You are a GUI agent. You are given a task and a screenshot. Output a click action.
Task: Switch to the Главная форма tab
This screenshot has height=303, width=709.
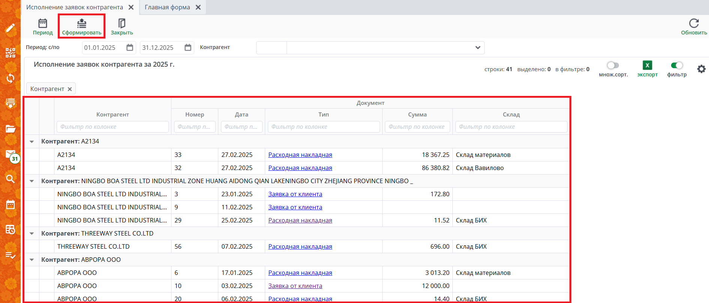pyautogui.click(x=167, y=7)
